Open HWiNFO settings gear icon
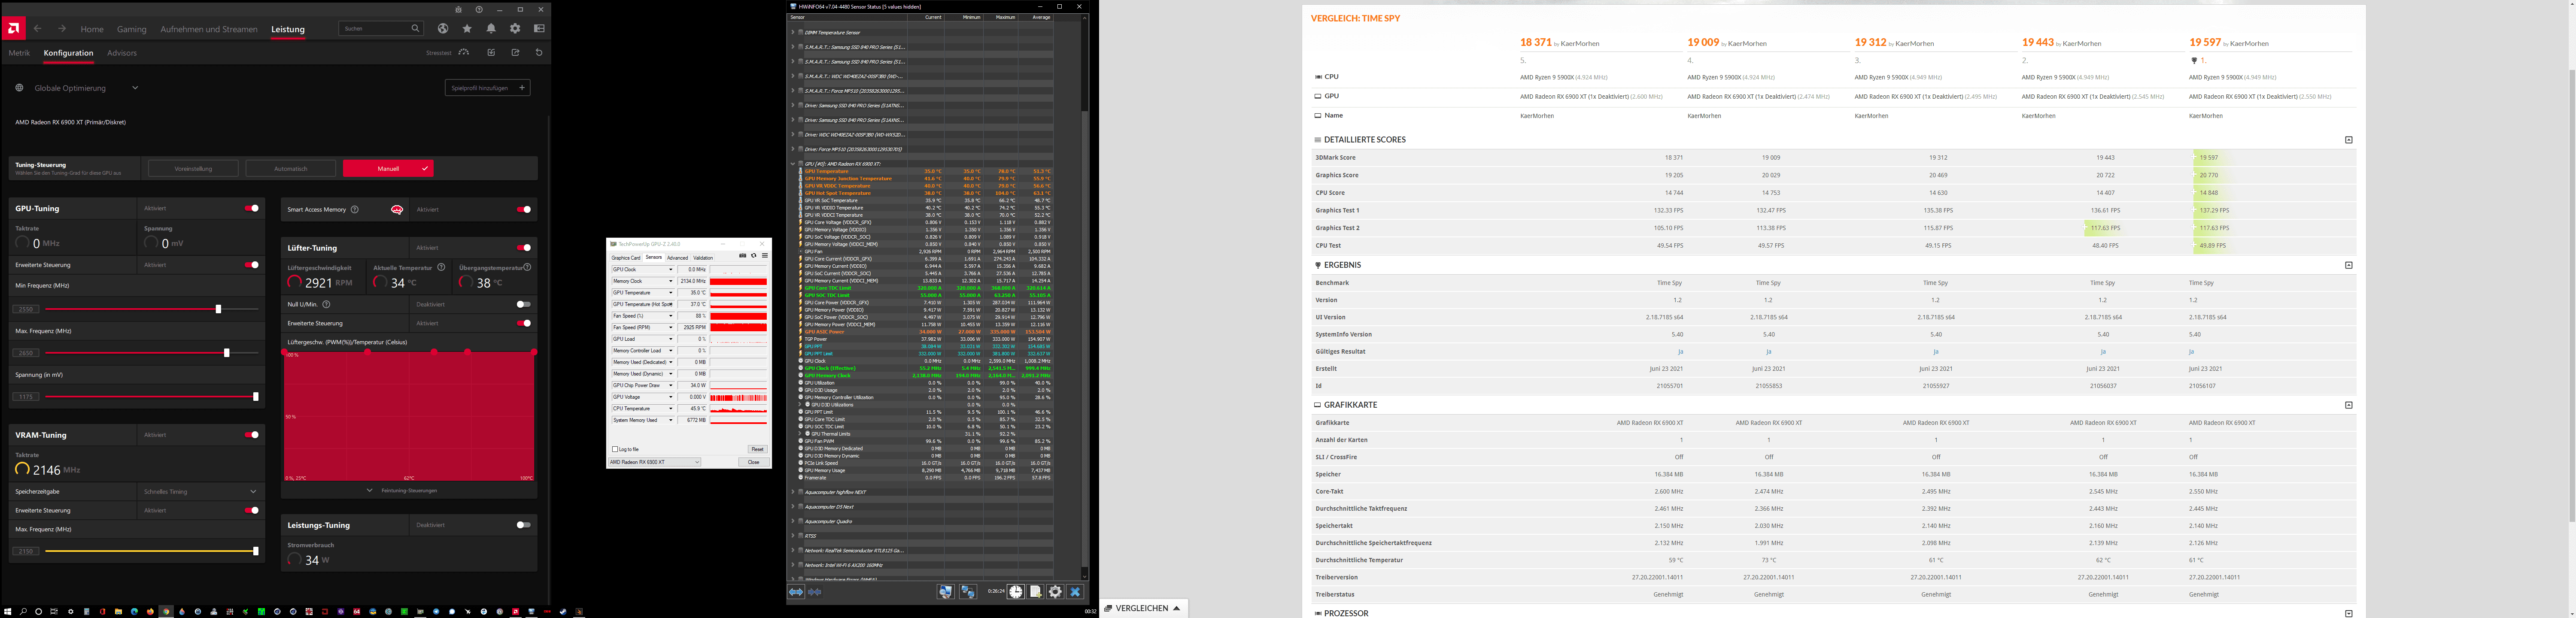 [1055, 592]
